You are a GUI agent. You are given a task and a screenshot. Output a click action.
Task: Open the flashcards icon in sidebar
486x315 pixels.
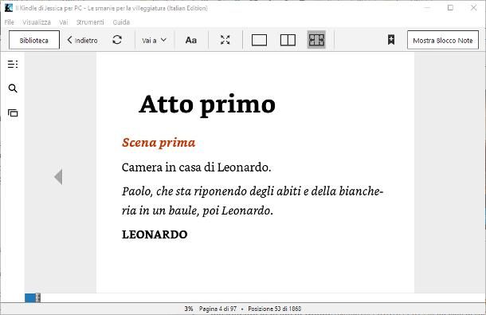pos(13,113)
